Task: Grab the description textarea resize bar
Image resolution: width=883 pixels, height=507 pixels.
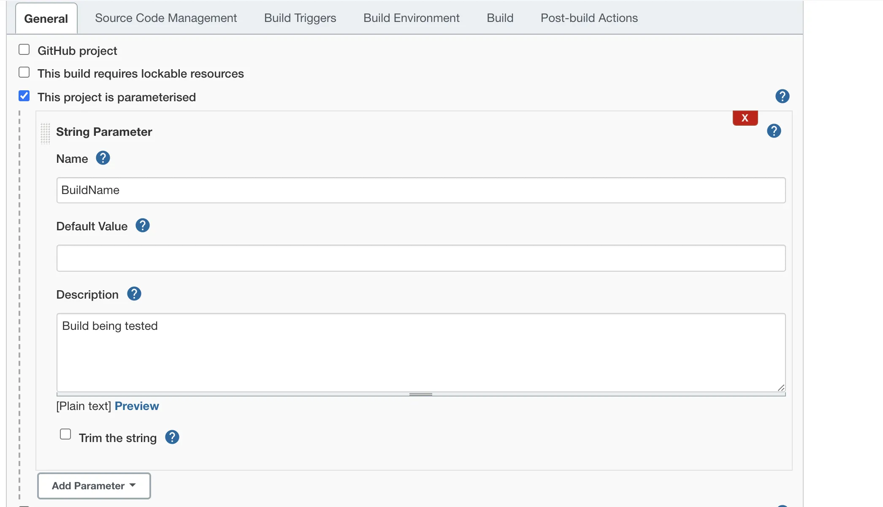Action: [421, 394]
